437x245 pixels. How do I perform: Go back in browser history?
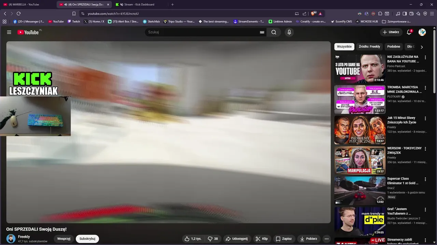pyautogui.click(x=5, y=14)
